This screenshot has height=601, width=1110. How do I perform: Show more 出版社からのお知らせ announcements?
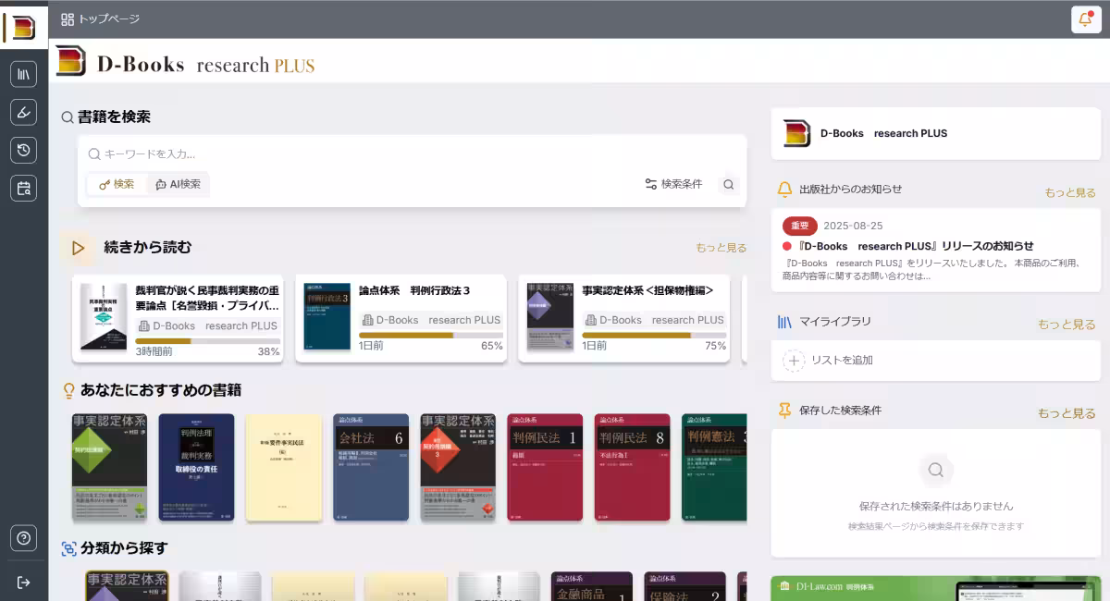coord(1070,192)
